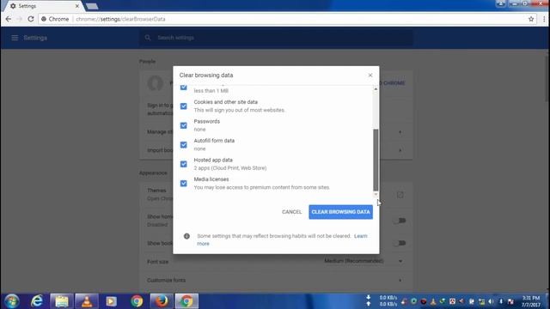
Task: Open Themes external link icon
Action: coord(400,195)
